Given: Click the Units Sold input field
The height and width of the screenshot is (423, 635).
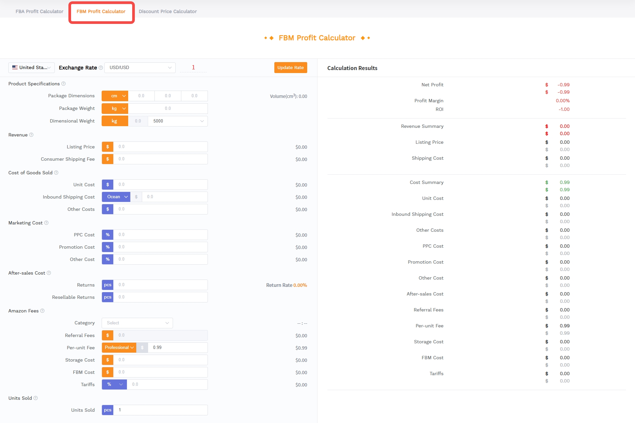Looking at the screenshot, I should (160, 410).
